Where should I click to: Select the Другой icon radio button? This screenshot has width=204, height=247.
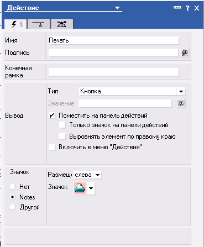[13, 207]
